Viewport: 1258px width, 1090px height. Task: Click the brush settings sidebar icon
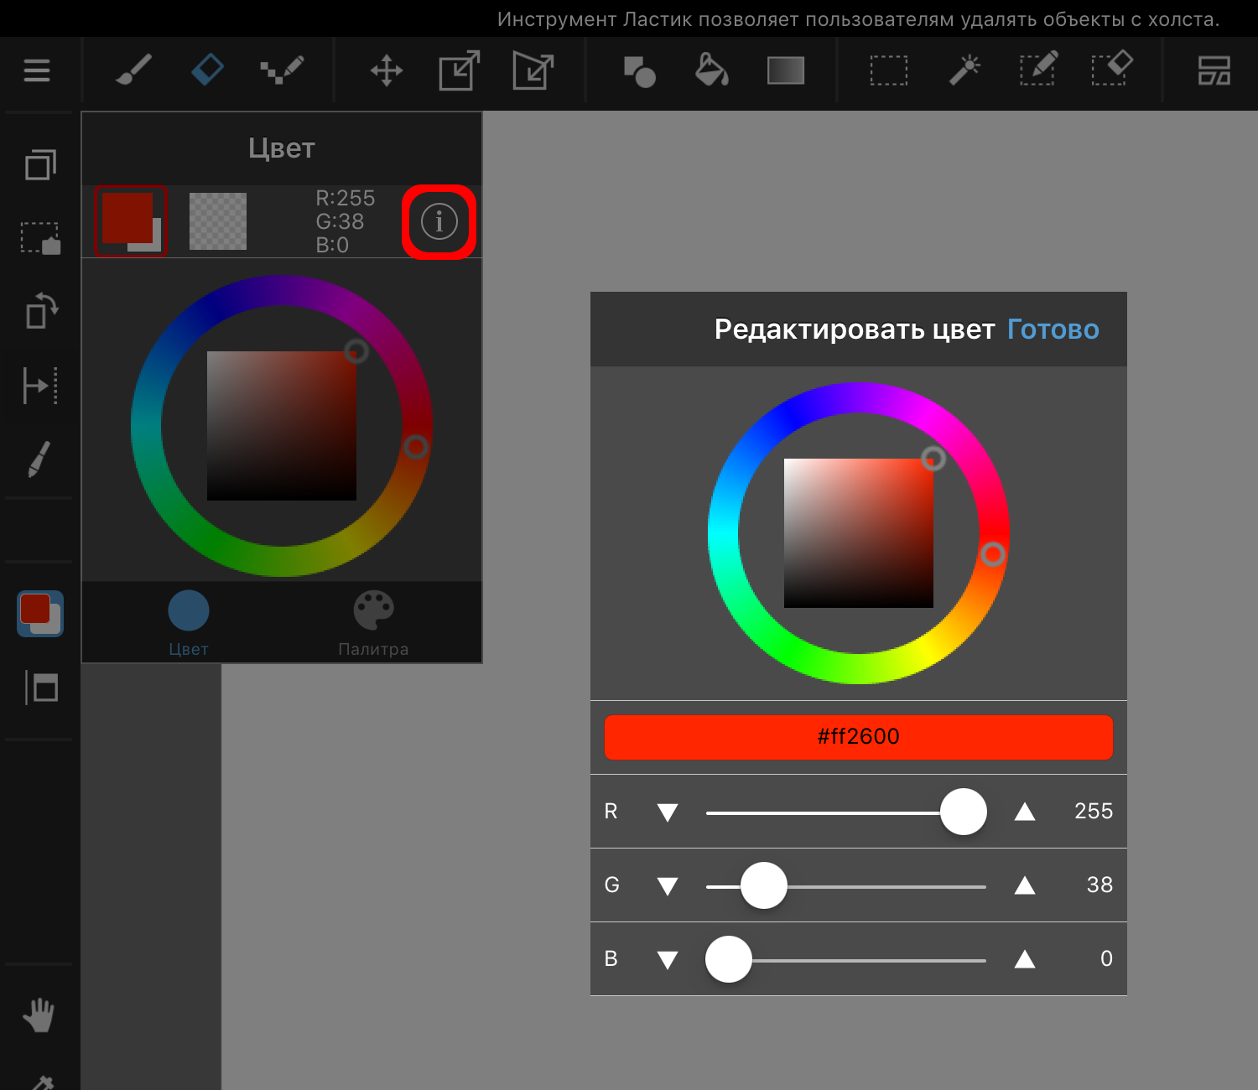click(x=39, y=459)
